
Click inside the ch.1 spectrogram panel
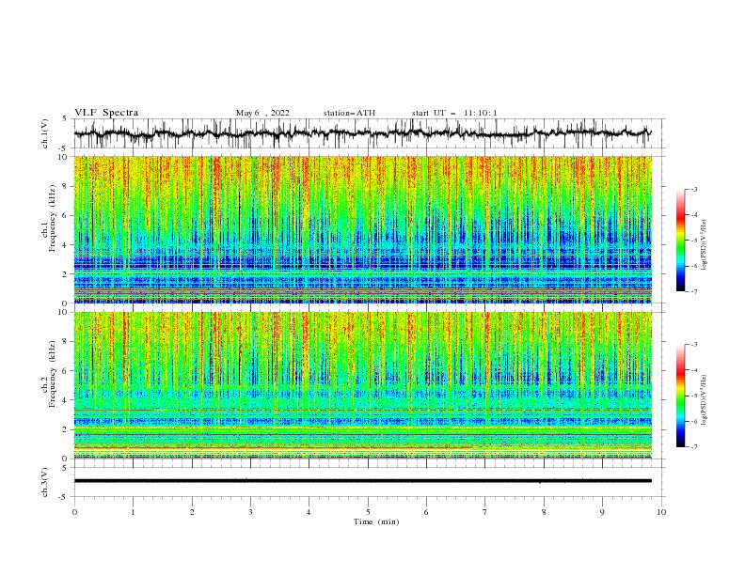pyautogui.click(x=363, y=229)
